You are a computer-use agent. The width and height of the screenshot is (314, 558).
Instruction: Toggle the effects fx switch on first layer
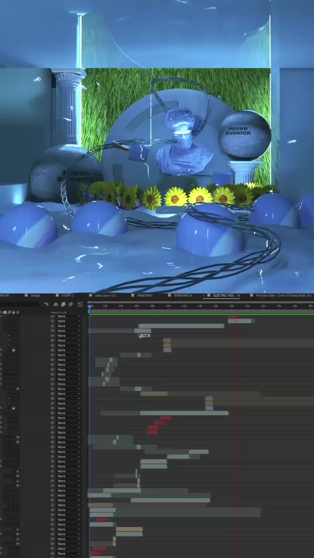click(1, 316)
